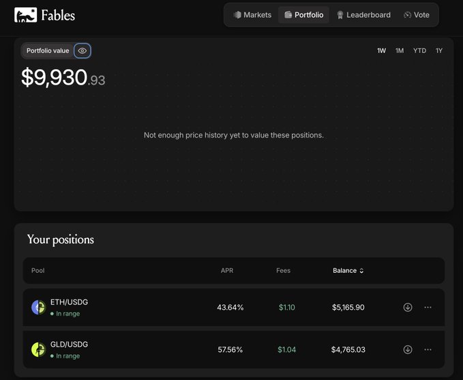Click the Balance sort arrows icon
Viewport: 463px width, 380px height.
tap(361, 271)
